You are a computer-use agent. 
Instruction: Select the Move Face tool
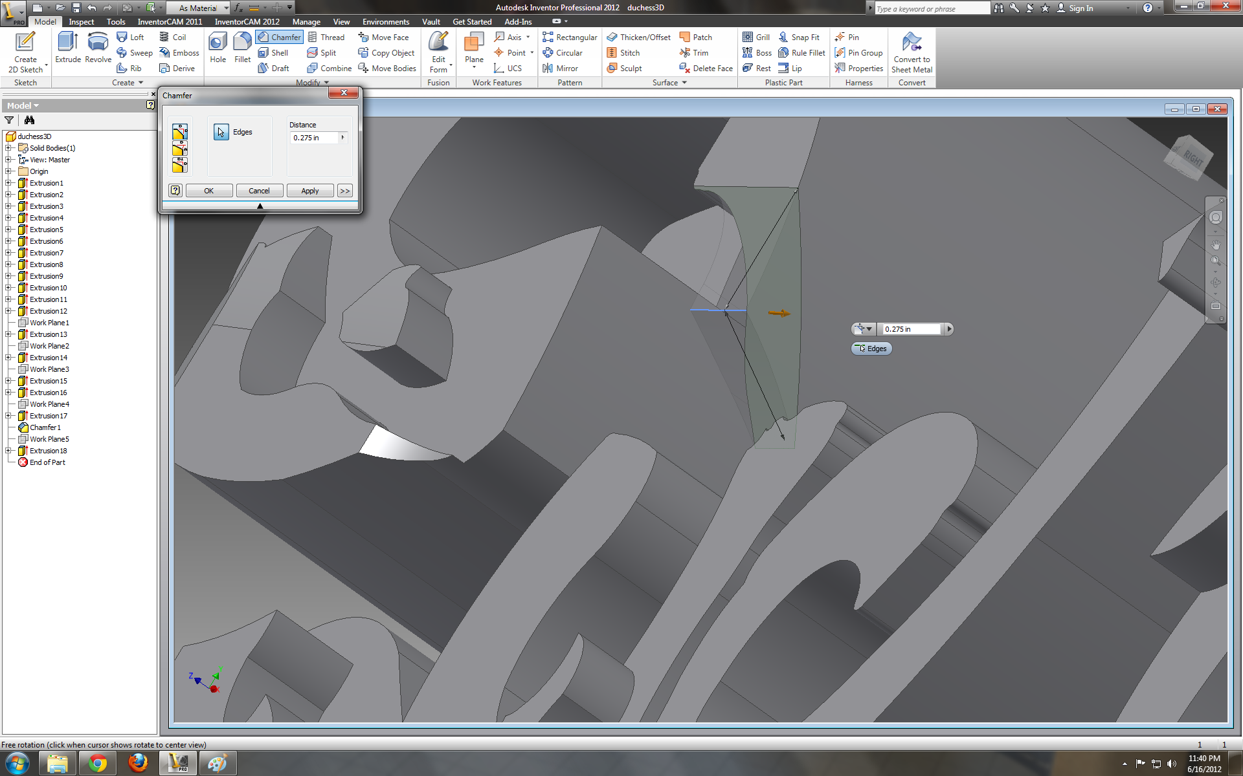pyautogui.click(x=383, y=38)
